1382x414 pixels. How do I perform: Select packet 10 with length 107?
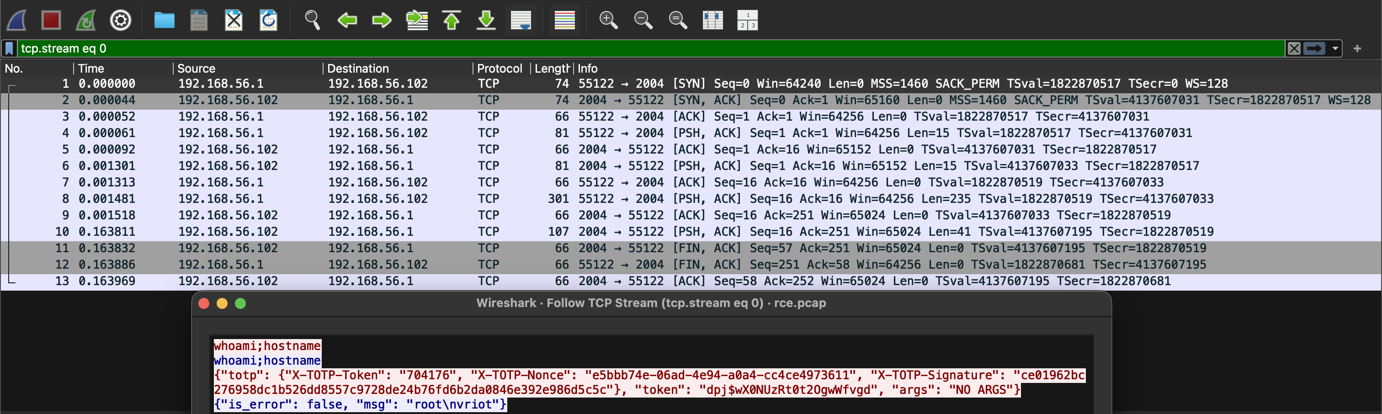coord(691,232)
